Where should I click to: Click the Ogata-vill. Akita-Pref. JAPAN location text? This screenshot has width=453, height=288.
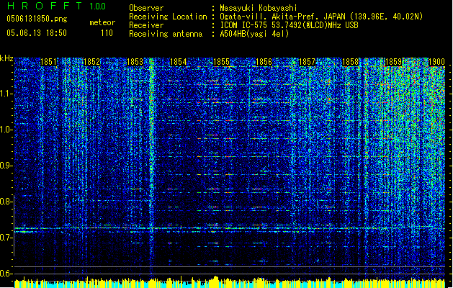(x=321, y=17)
